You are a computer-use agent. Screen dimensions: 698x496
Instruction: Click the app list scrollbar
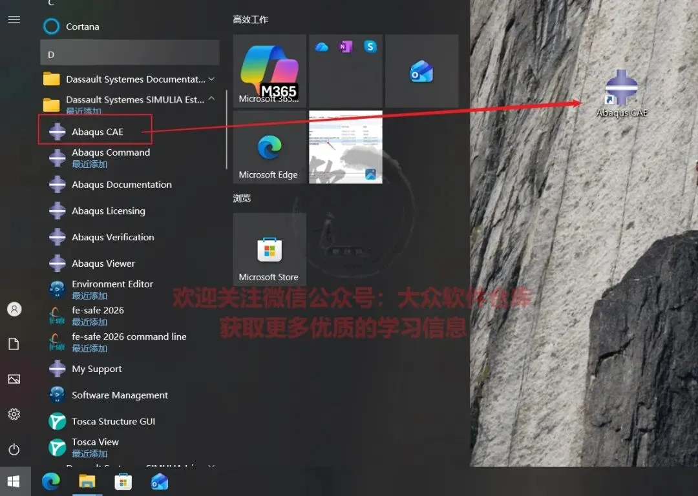coord(227,129)
